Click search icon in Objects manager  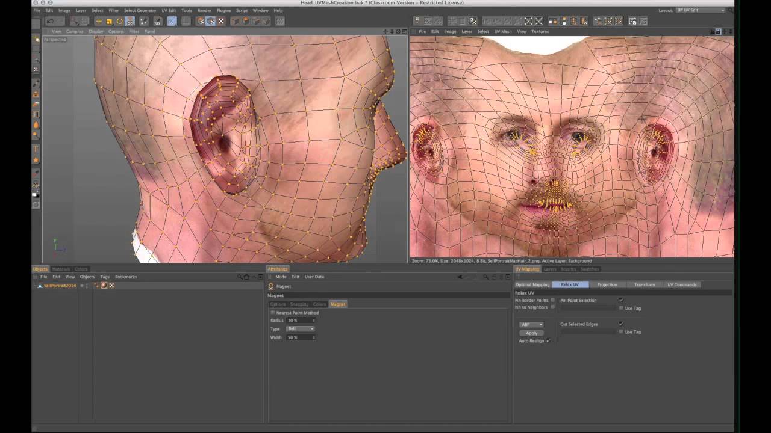click(240, 277)
